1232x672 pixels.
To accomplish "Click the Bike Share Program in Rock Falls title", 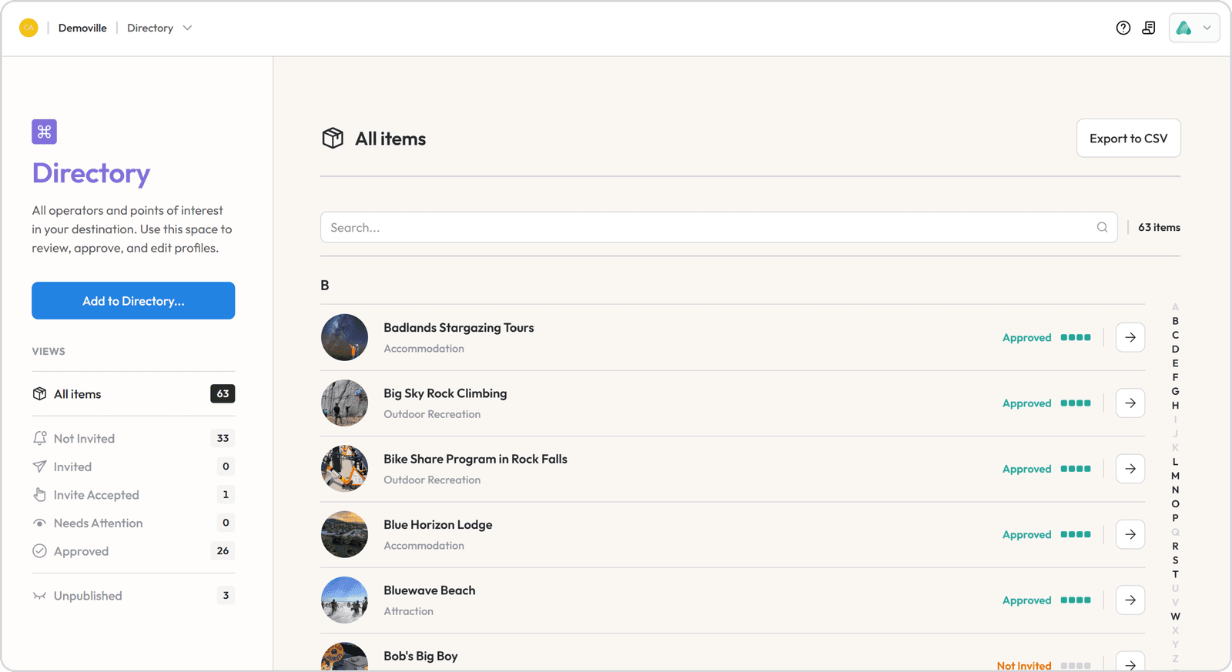I will pyautogui.click(x=475, y=459).
